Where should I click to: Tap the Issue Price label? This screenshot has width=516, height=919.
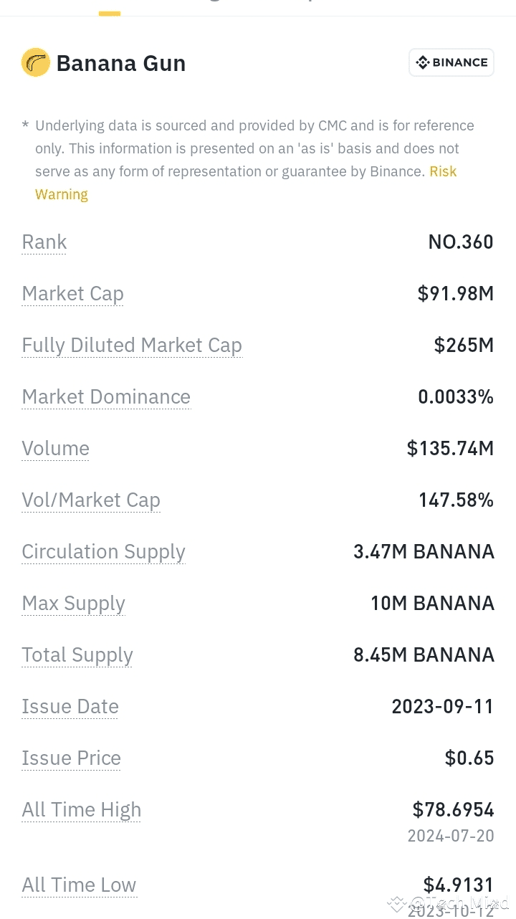tap(71, 758)
